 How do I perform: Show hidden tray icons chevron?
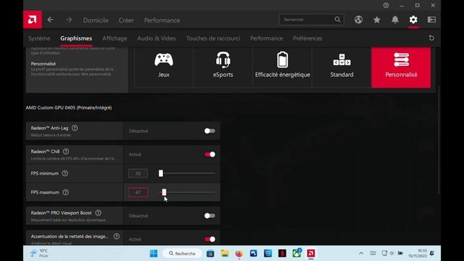pyautogui.click(x=361, y=253)
